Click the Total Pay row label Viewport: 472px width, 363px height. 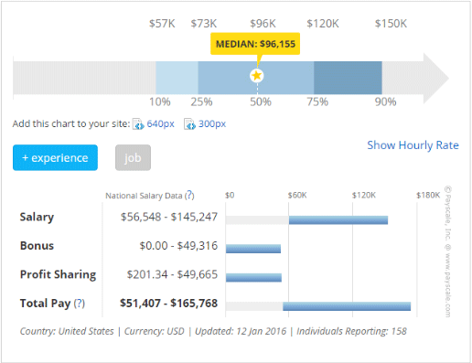coord(45,304)
